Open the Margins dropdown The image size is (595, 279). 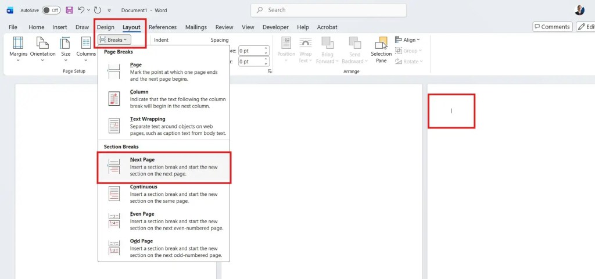click(x=18, y=49)
